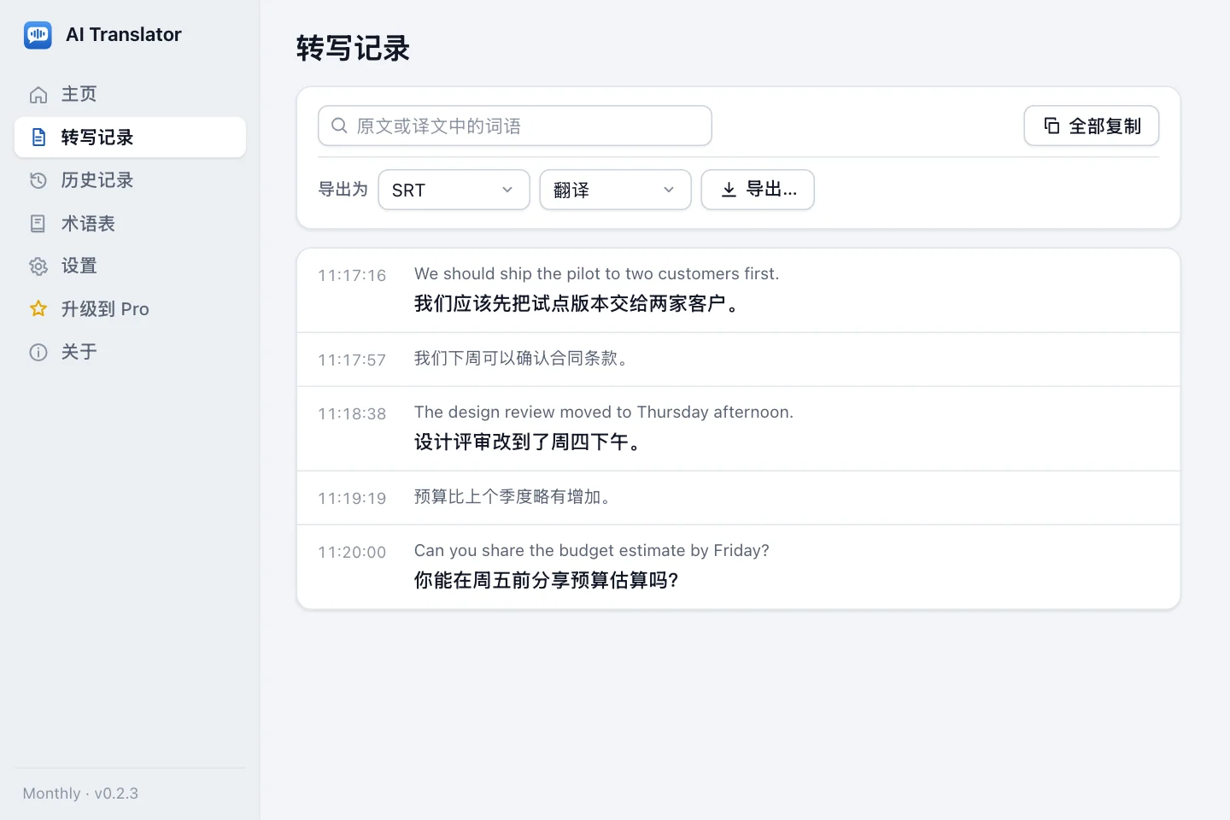Click "The design review moved" sentence
Viewport: 1230px width, 820px height.
[x=604, y=412]
